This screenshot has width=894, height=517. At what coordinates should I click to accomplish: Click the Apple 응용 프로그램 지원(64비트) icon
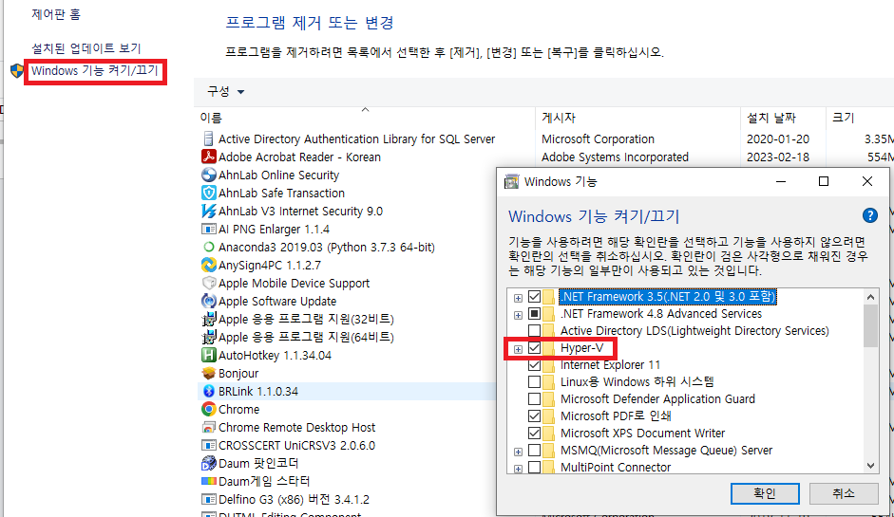[x=209, y=337]
